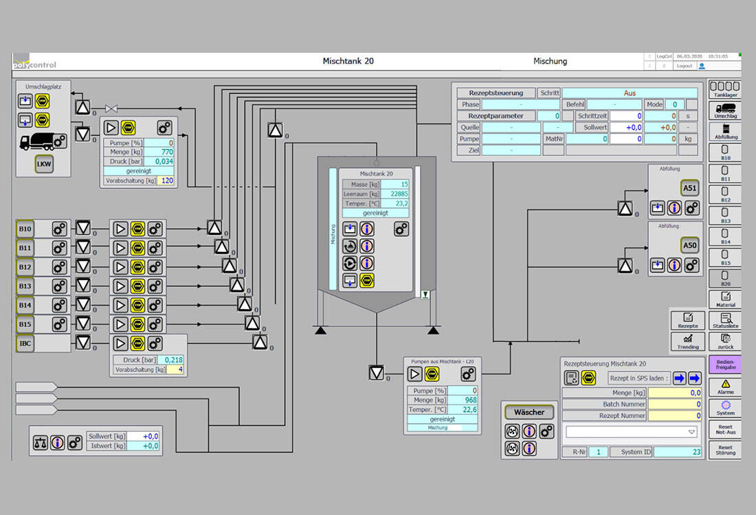Click yellow stop icon inside Mischtank 20 panel
Image resolution: width=756 pixels, height=515 pixels.
coord(367,280)
